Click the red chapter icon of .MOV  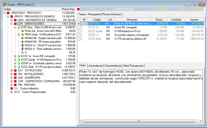click(x=15, y=20)
